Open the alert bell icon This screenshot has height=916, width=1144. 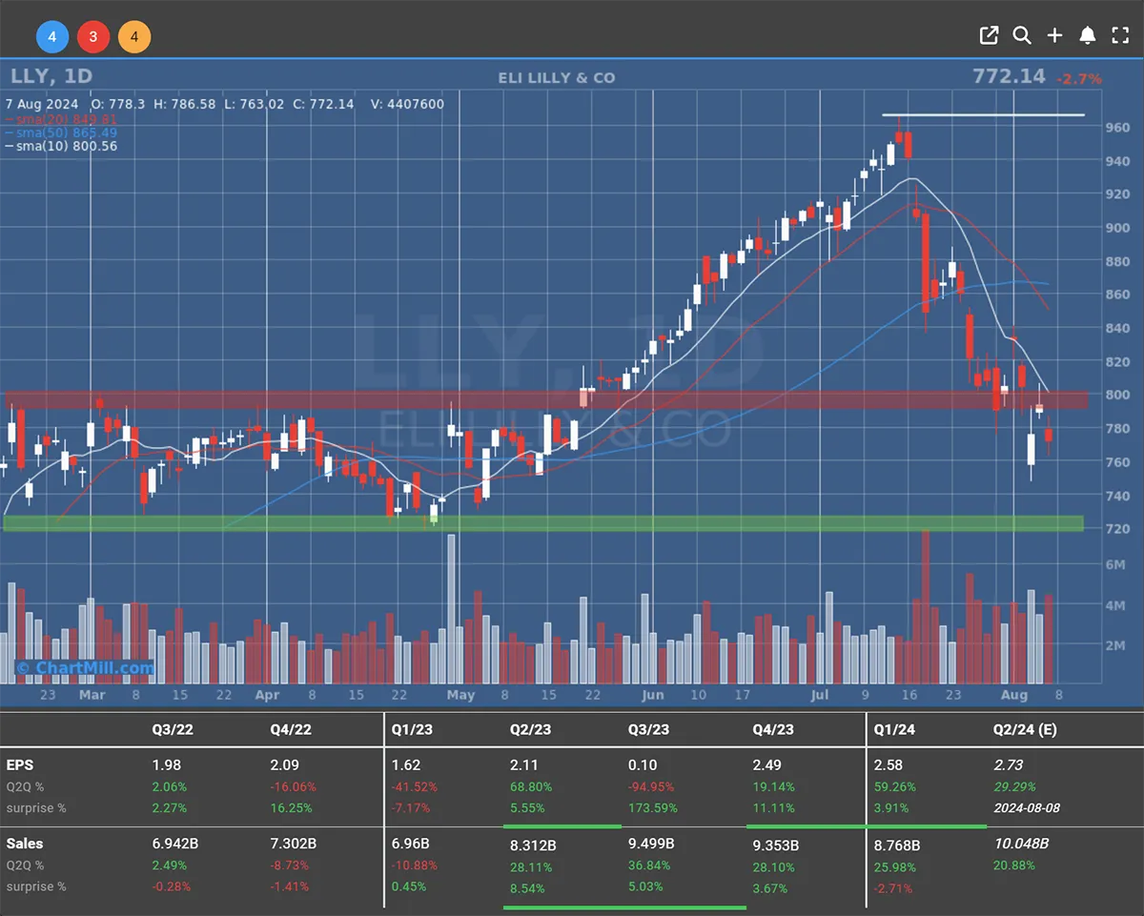(1087, 36)
